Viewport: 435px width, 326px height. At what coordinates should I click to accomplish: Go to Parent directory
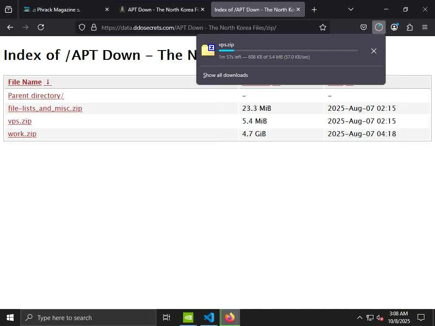pyautogui.click(x=36, y=96)
